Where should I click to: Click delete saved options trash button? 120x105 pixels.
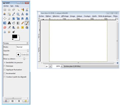tap(19, 101)
